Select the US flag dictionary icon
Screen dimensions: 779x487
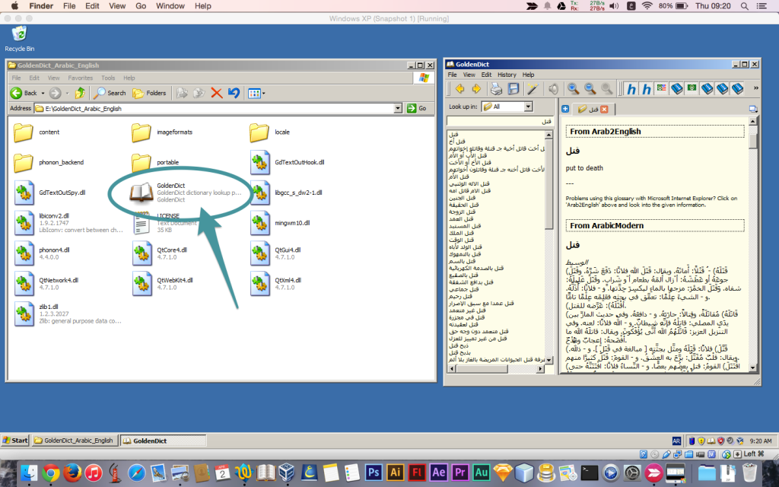[x=661, y=88]
